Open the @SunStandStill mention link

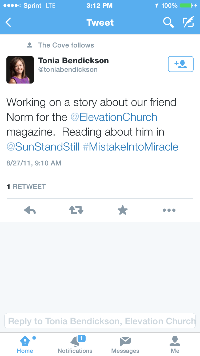point(43,147)
